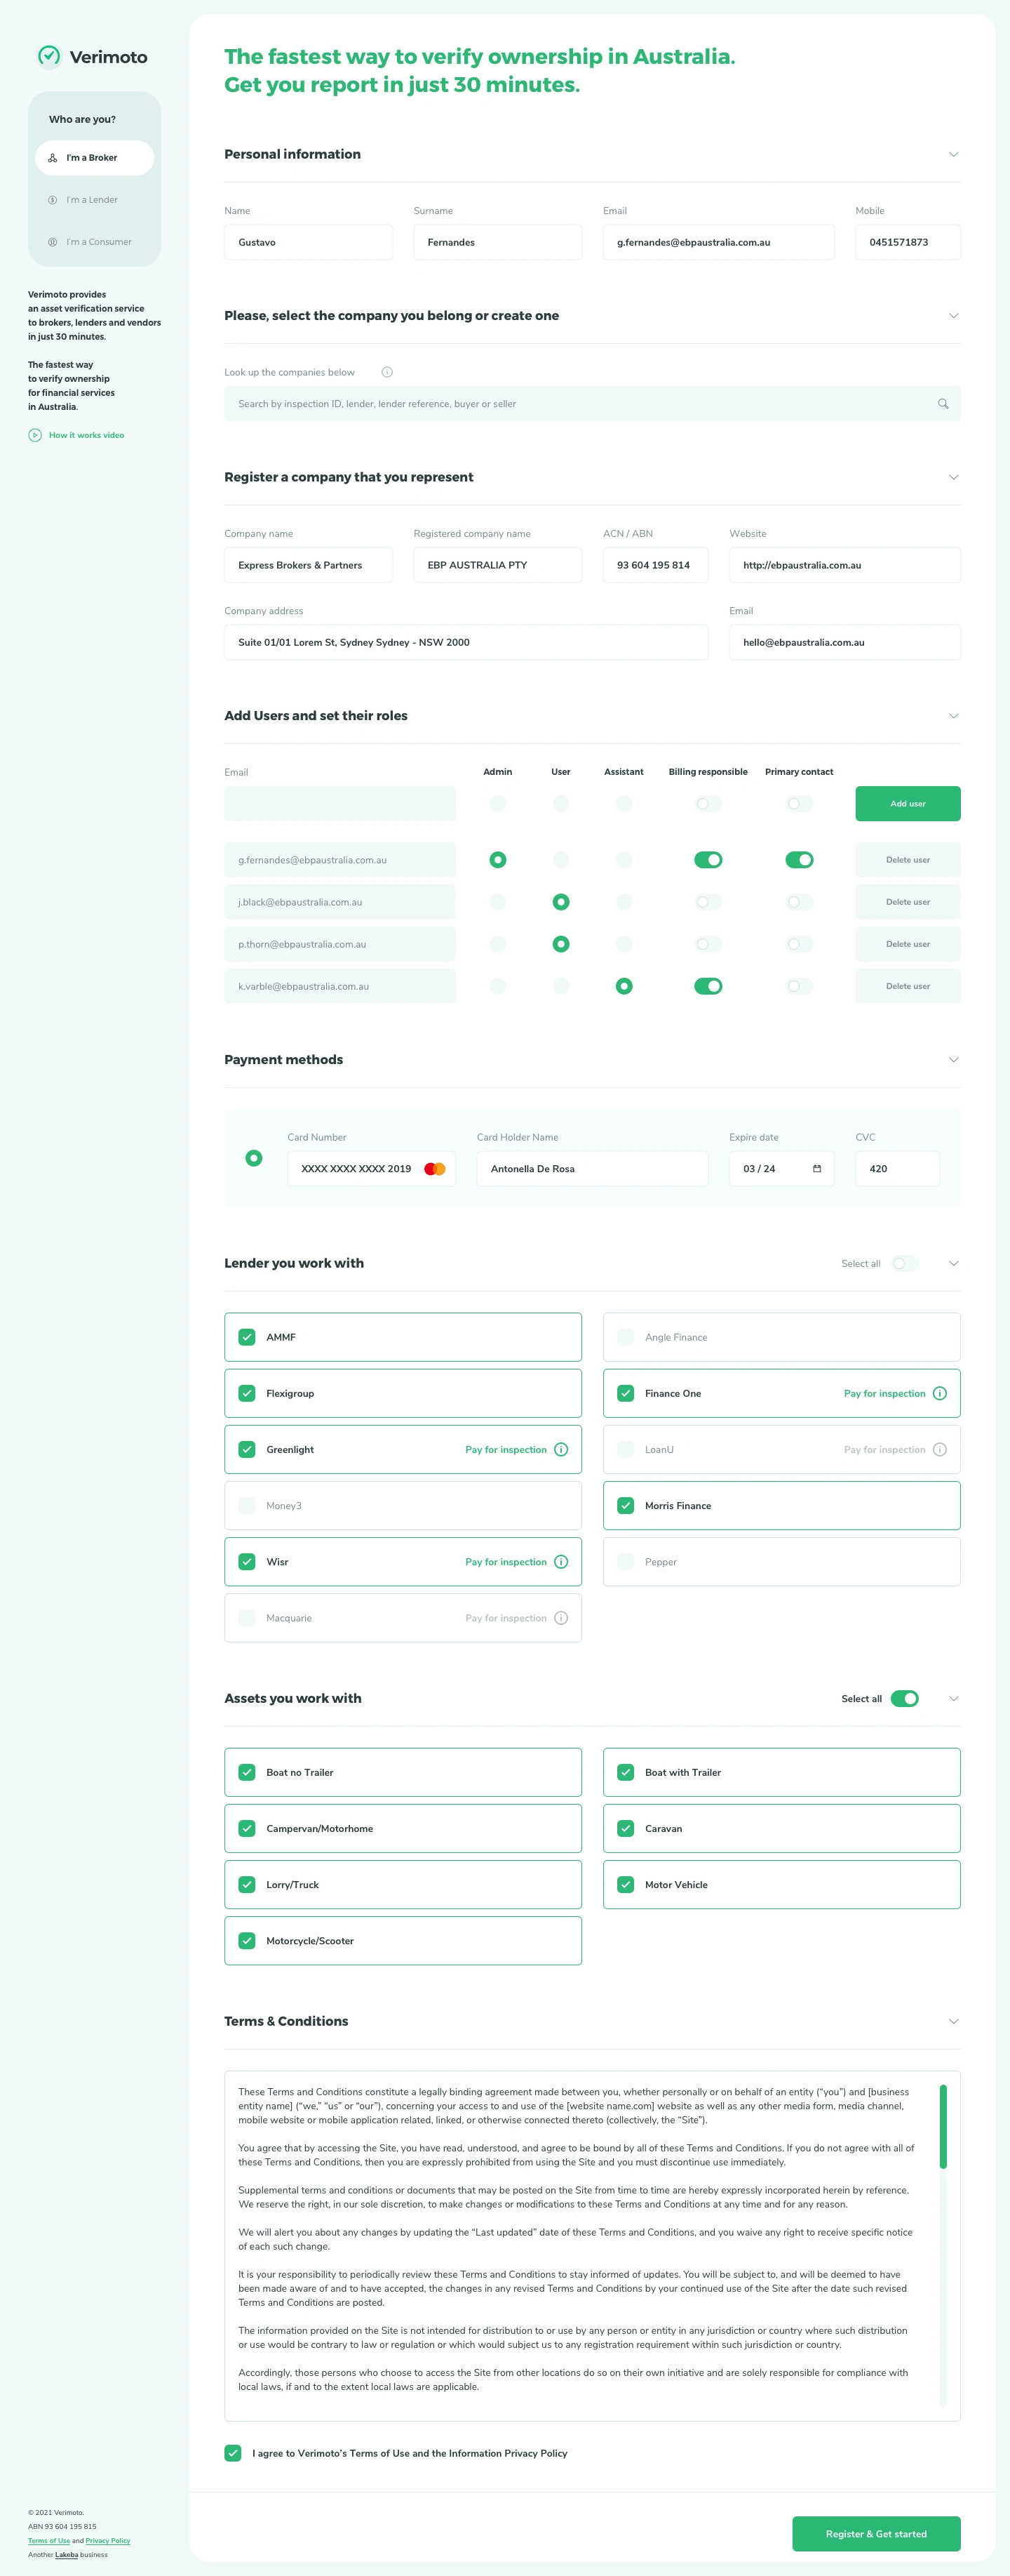
Task: Open the Lakeba footer link
Action: pyautogui.click(x=66, y=2554)
